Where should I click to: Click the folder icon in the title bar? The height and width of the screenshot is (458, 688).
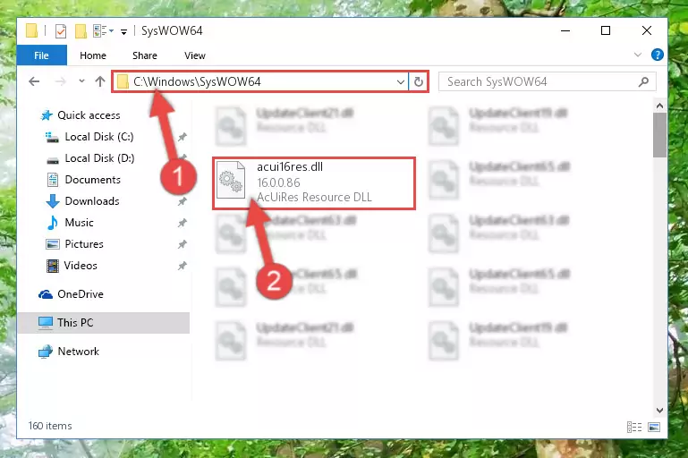pos(31,30)
